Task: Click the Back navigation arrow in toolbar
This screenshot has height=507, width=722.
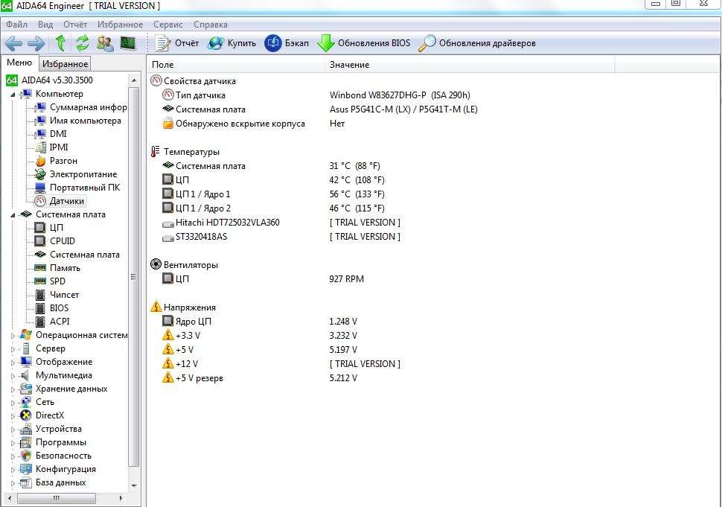Action: pos(14,43)
